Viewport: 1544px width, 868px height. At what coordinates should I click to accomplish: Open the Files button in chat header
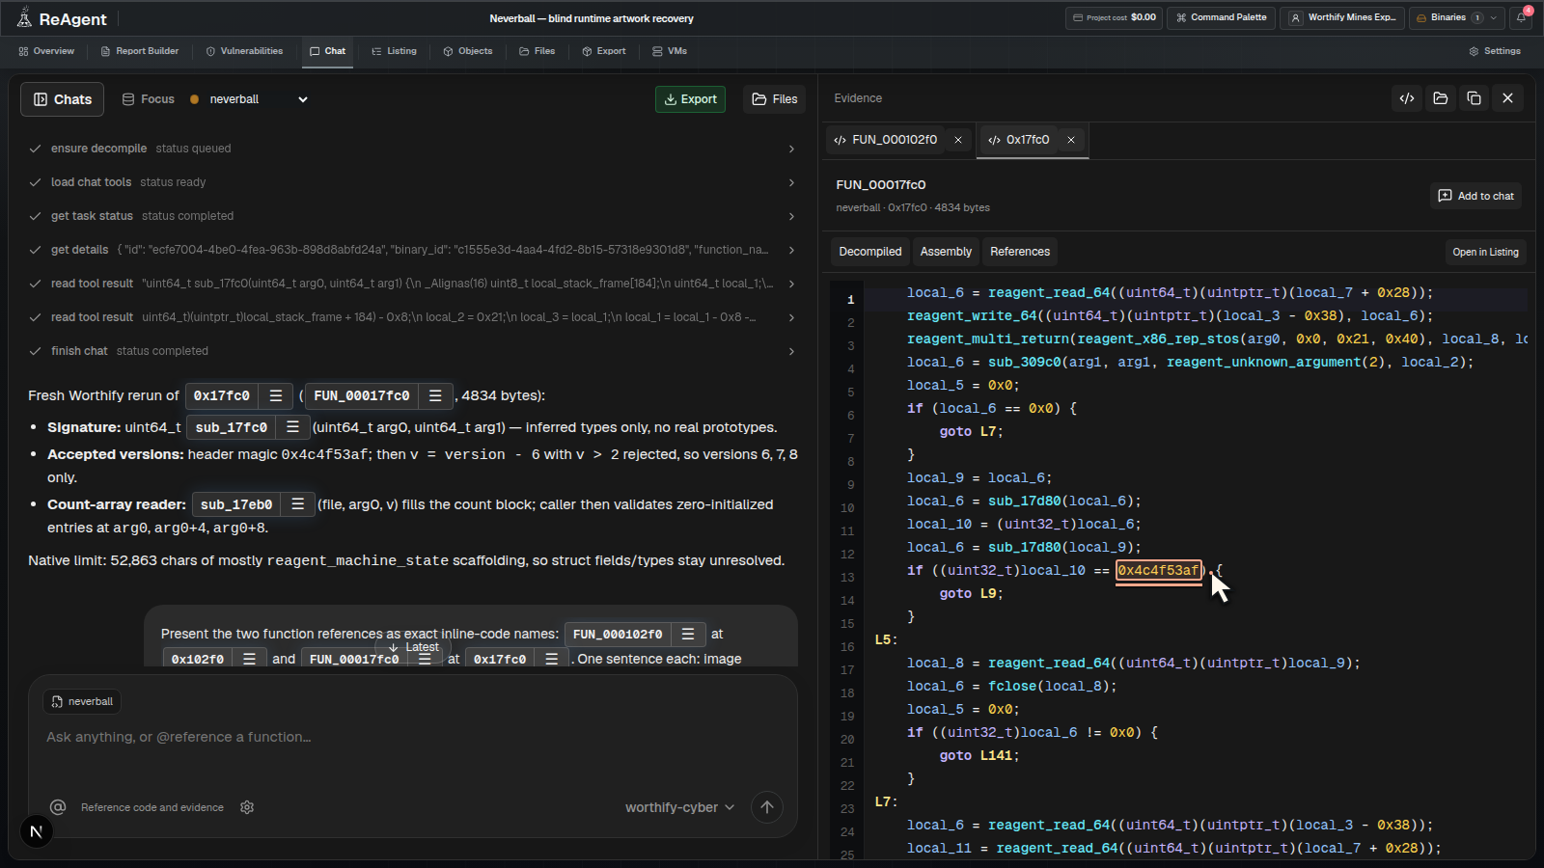(775, 99)
